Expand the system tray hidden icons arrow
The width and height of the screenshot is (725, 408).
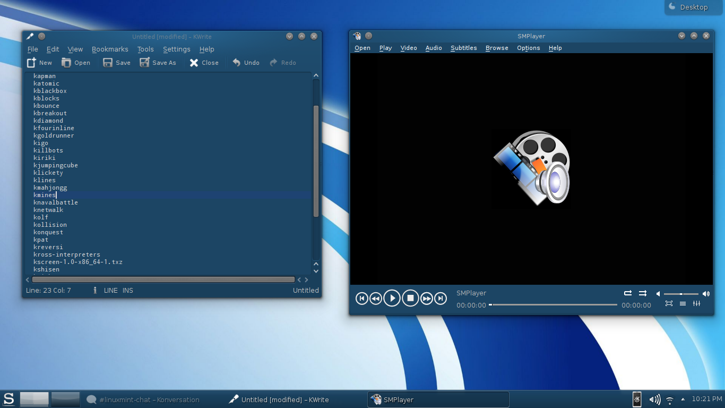coord(683,399)
